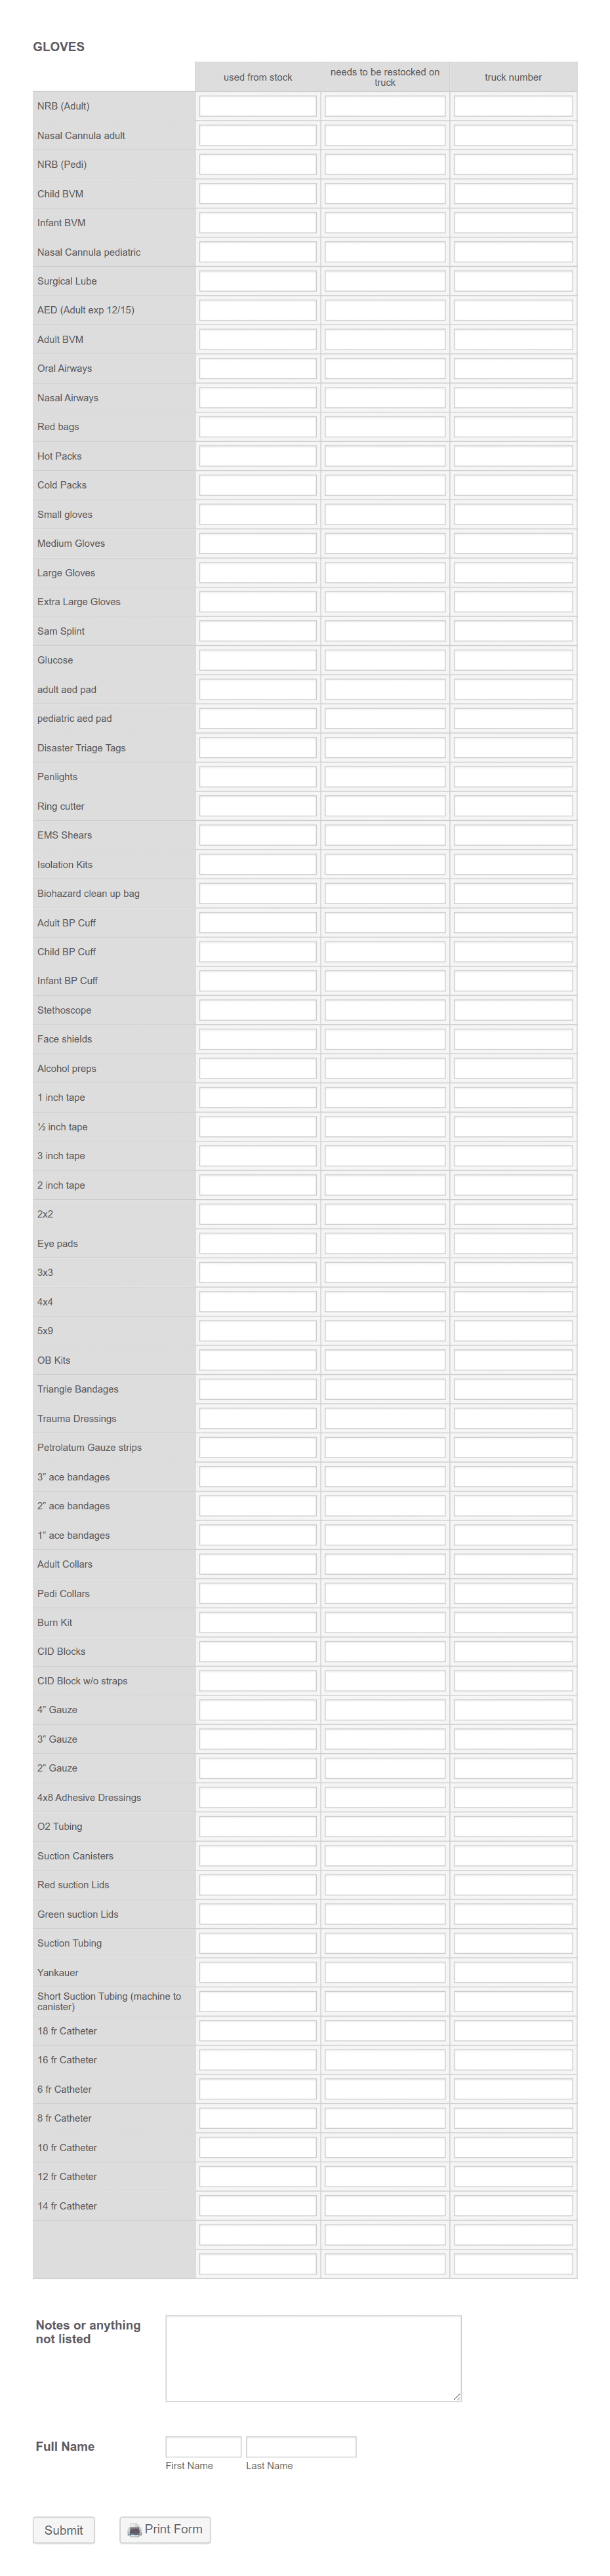This screenshot has height=2576, width=610.
Task: Click the used from stock field for Small gloves
Action: tap(257, 514)
